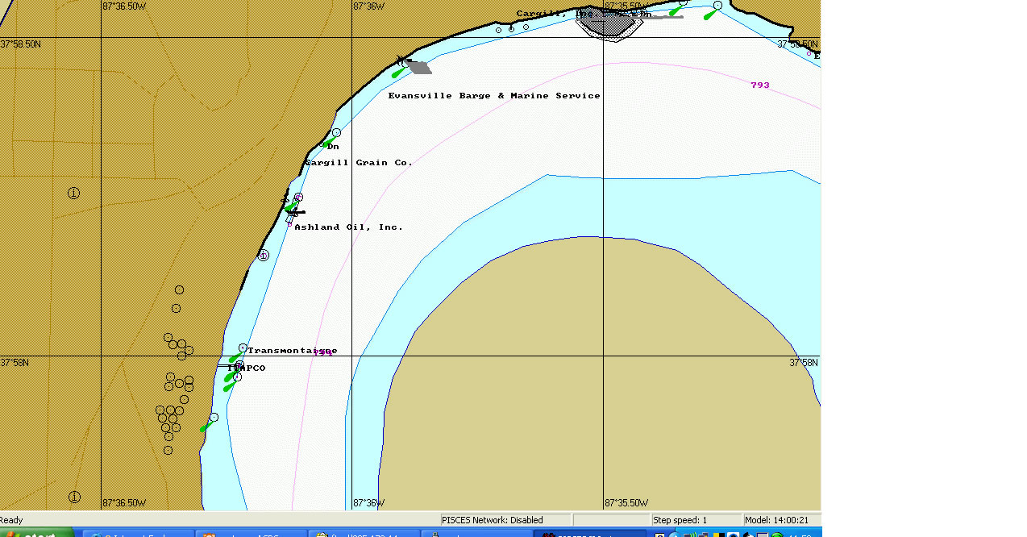
Task: Click the black vessel symbol at Ashland Oil dock
Action: [295, 213]
